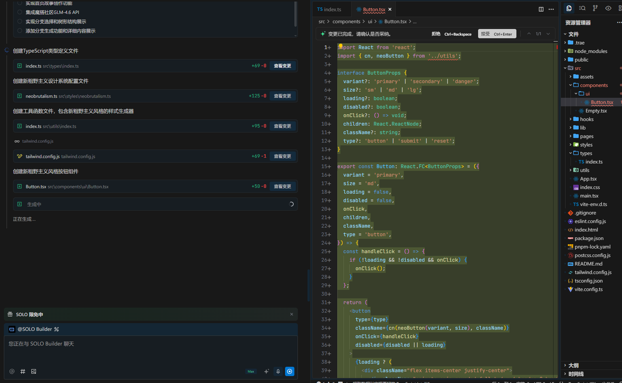The width and height of the screenshot is (622, 383).
Task: Click the sparkle prompt-enhance icon
Action: click(266, 371)
